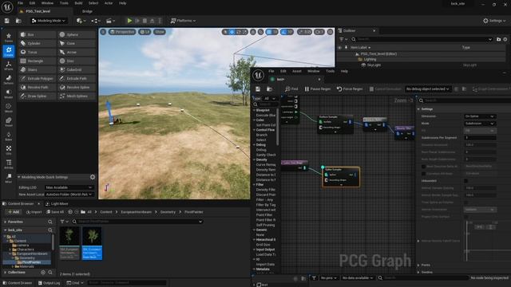Open the debug object selection dropdown
Viewport: 511px width, 287px height.
tap(427, 88)
